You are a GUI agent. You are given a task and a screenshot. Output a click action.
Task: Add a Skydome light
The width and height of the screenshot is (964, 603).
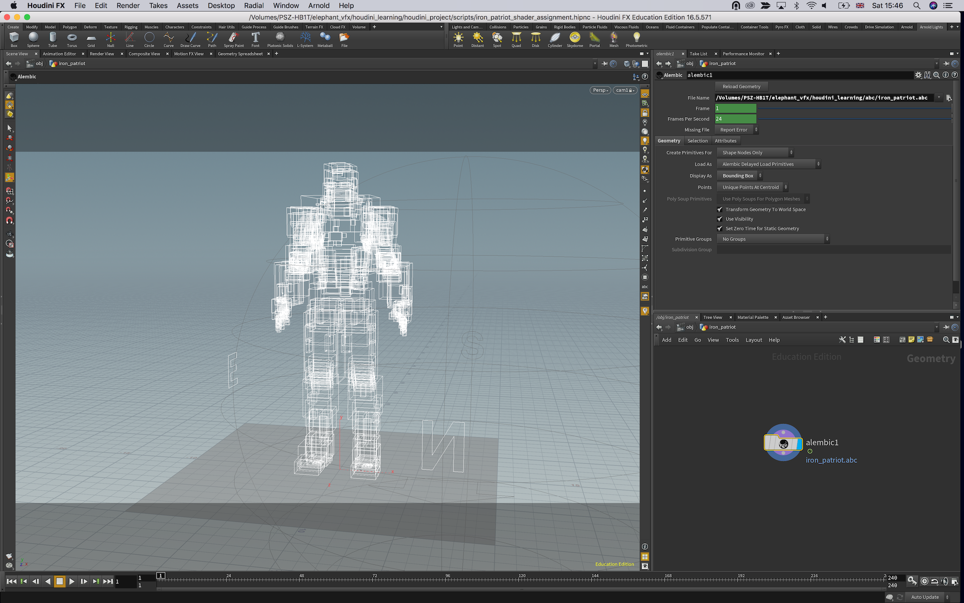point(575,39)
